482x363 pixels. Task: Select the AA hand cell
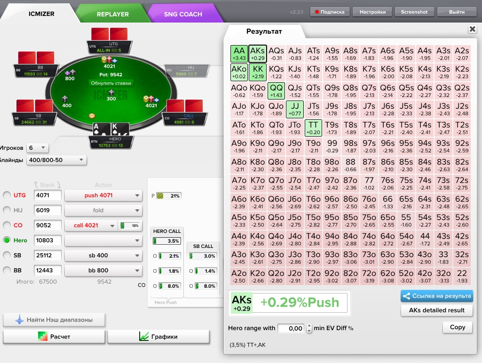coord(239,54)
